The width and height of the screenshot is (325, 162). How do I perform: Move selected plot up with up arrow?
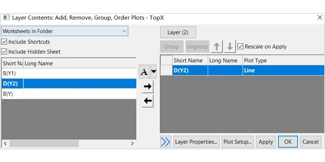click(x=217, y=47)
